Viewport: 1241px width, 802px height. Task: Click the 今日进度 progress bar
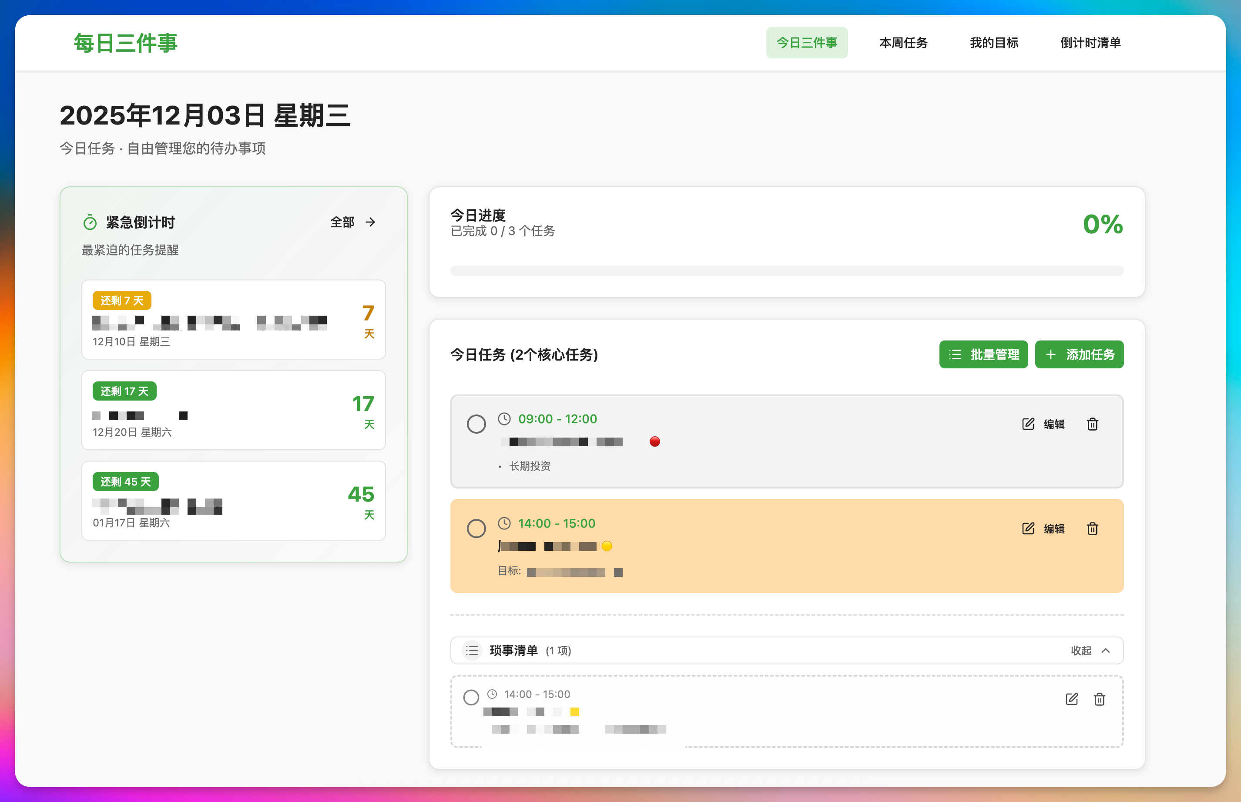[x=786, y=271]
